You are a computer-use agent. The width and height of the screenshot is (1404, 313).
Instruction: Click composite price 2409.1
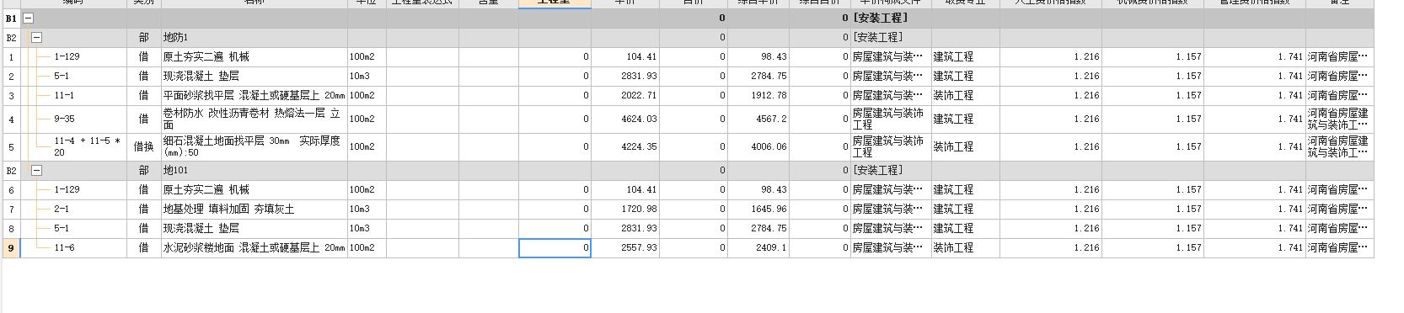pos(772,248)
